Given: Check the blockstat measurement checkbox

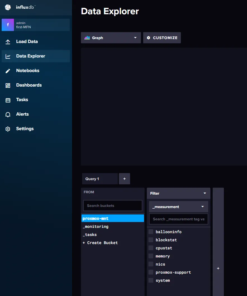Looking at the screenshot, I should (151, 240).
